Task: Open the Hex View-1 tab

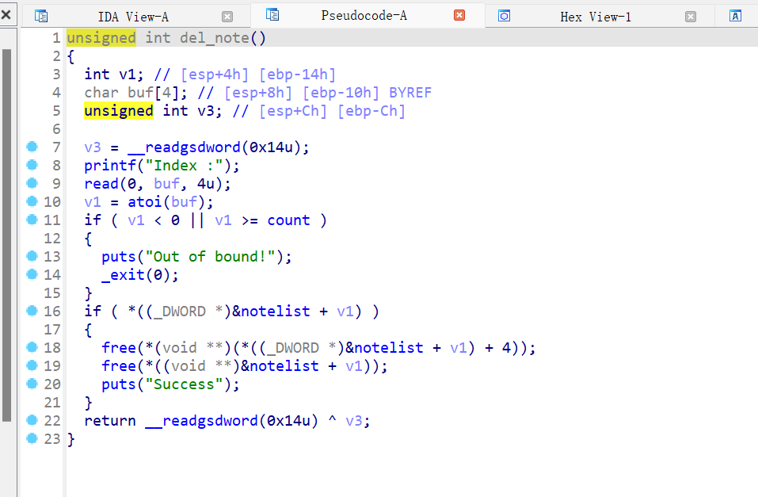Action: click(x=596, y=17)
